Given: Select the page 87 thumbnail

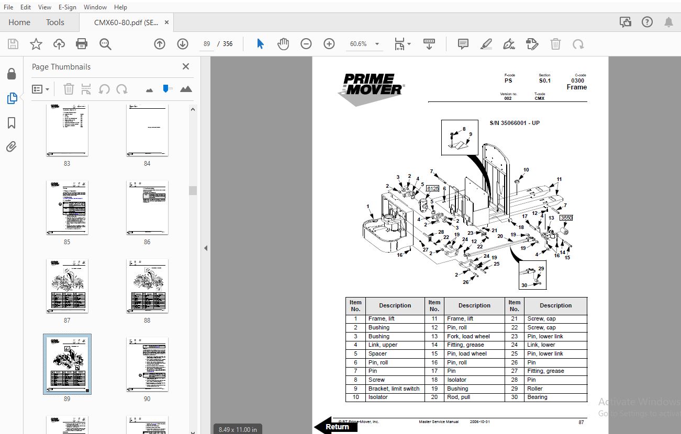Looking at the screenshot, I should point(67,285).
